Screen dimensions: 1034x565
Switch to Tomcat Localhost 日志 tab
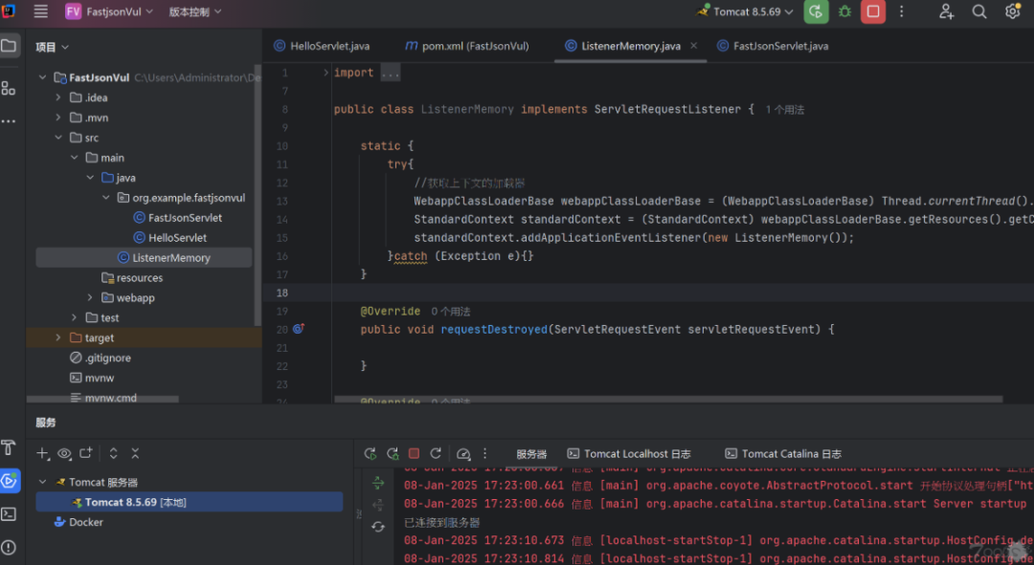point(629,454)
